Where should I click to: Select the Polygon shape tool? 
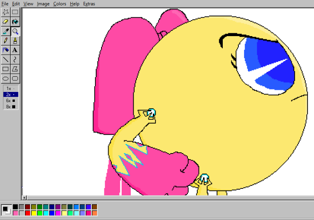(x=15, y=69)
